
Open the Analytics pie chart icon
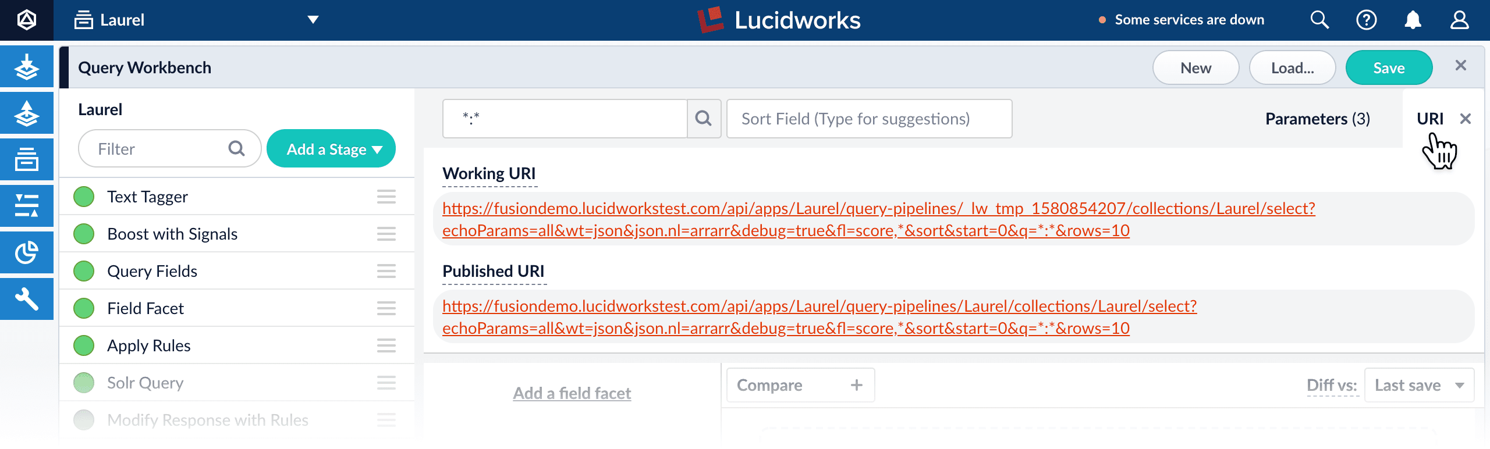(27, 252)
